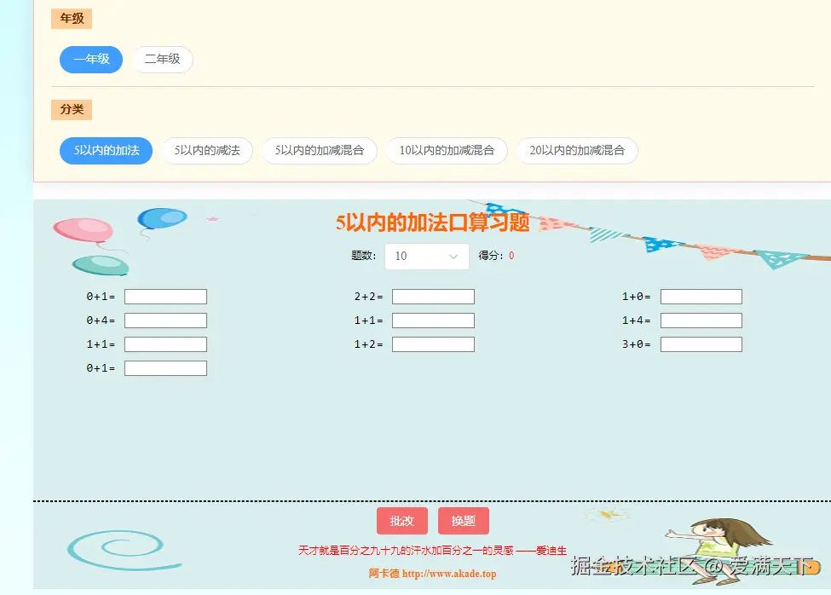Click the 批改 grading button
The height and width of the screenshot is (595, 831).
401,521
